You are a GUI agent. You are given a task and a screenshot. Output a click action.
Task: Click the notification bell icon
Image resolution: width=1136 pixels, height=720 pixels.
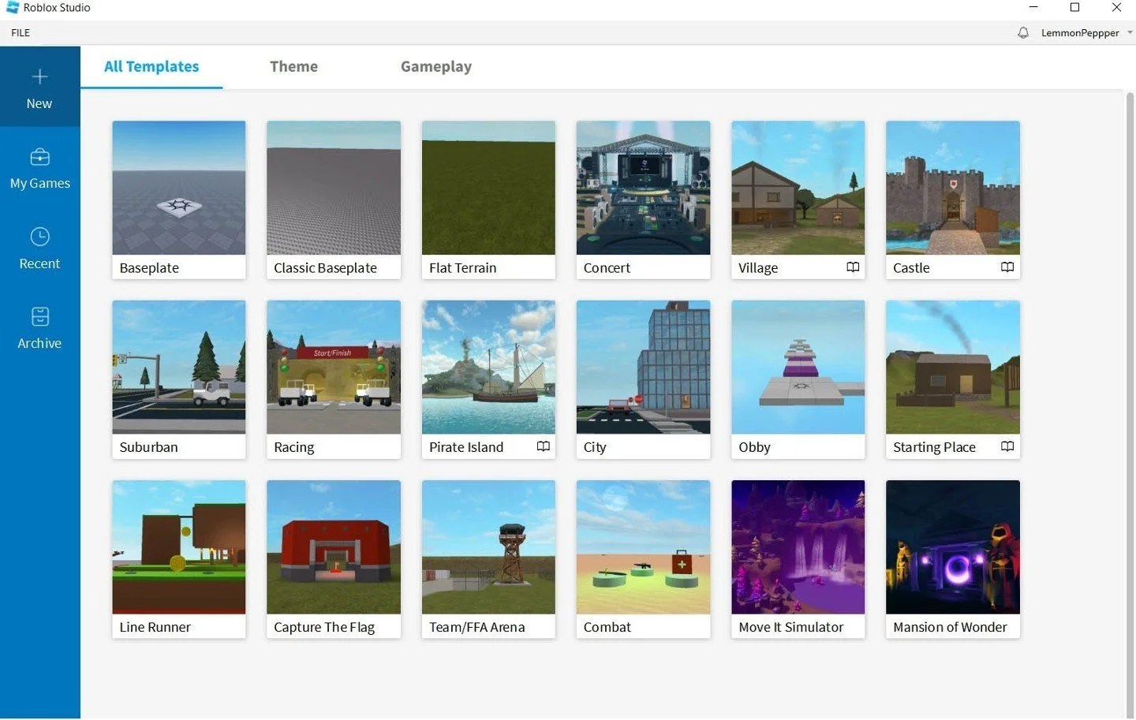pos(1023,32)
